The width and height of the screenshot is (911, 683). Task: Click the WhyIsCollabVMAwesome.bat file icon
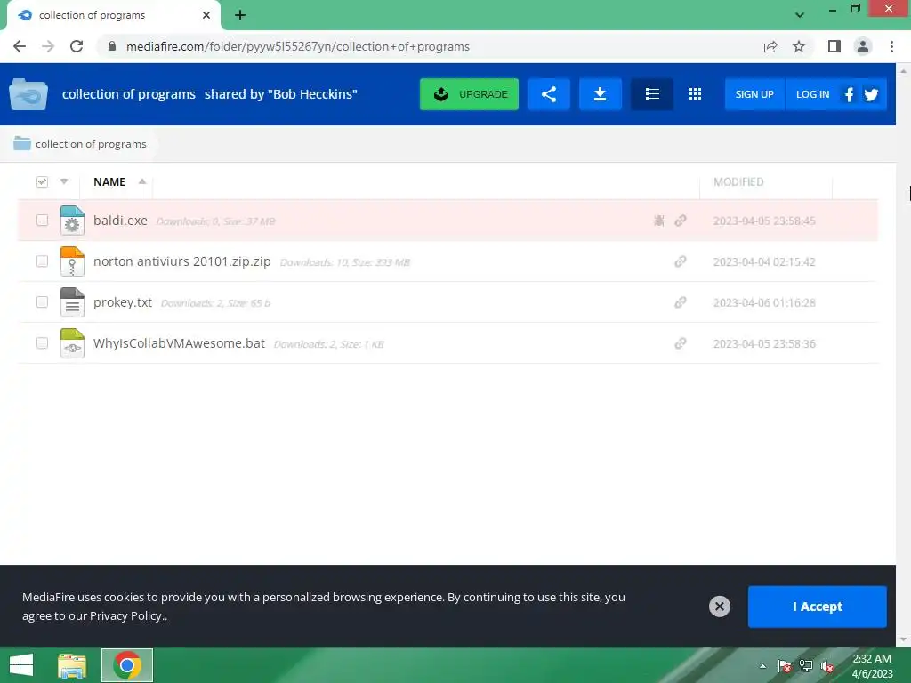pos(72,343)
